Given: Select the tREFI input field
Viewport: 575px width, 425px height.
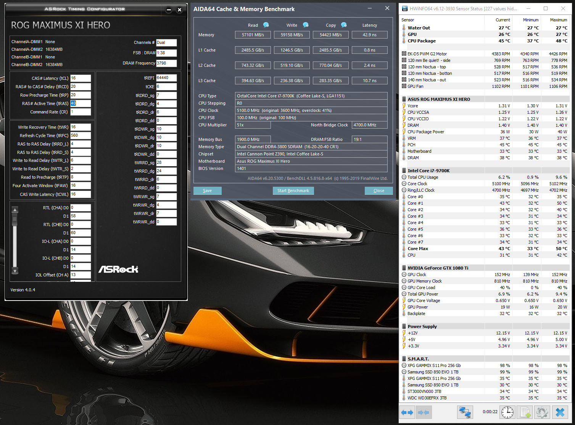Looking at the screenshot, I should [166, 78].
